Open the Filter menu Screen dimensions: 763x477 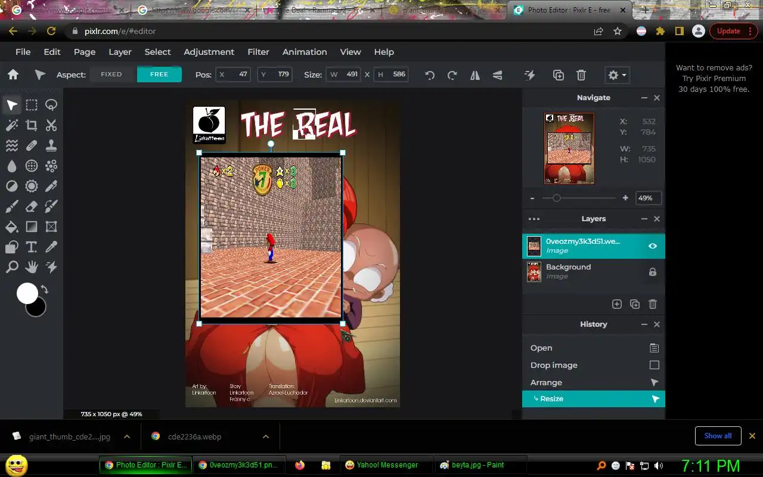point(258,52)
